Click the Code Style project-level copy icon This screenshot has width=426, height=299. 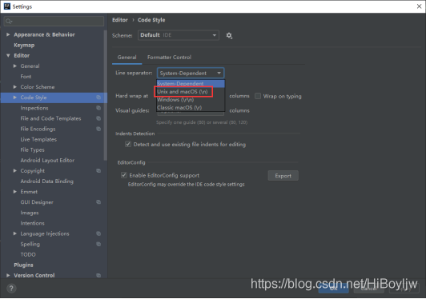coord(98,98)
